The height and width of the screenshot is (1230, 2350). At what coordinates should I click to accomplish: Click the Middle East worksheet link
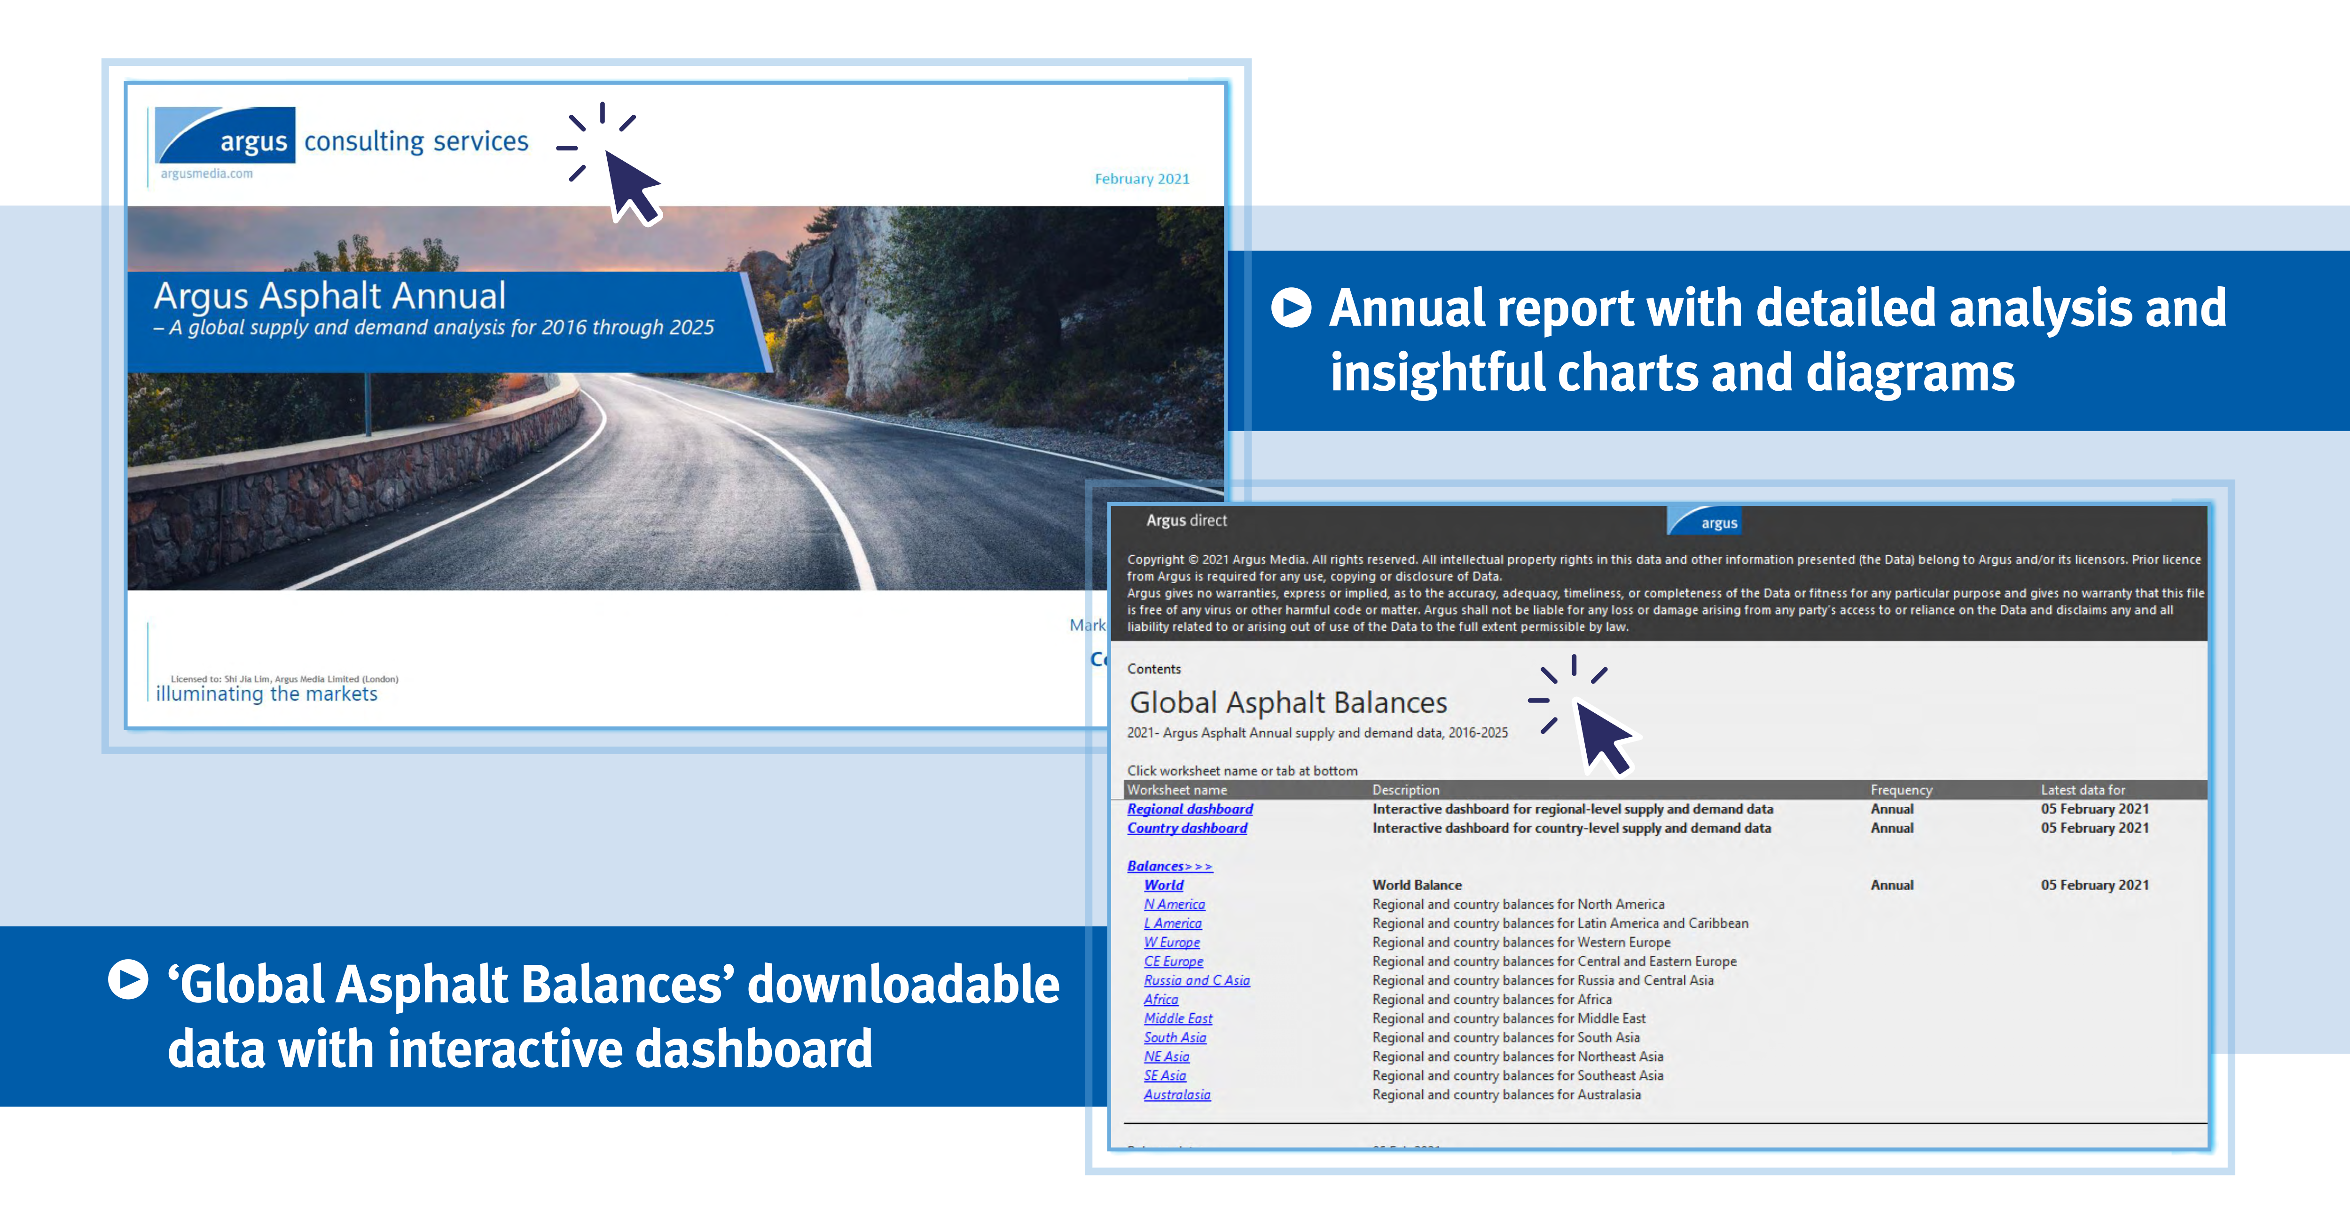pos(1178,1018)
